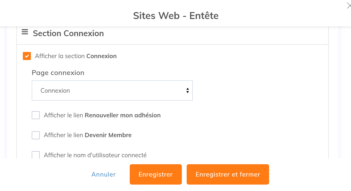Click the white checkmark in the orange checkbox

[x=27, y=56]
